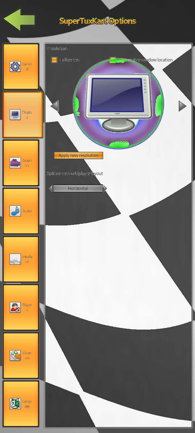Toggle the Fullscreen checkbox

[x=54, y=60]
